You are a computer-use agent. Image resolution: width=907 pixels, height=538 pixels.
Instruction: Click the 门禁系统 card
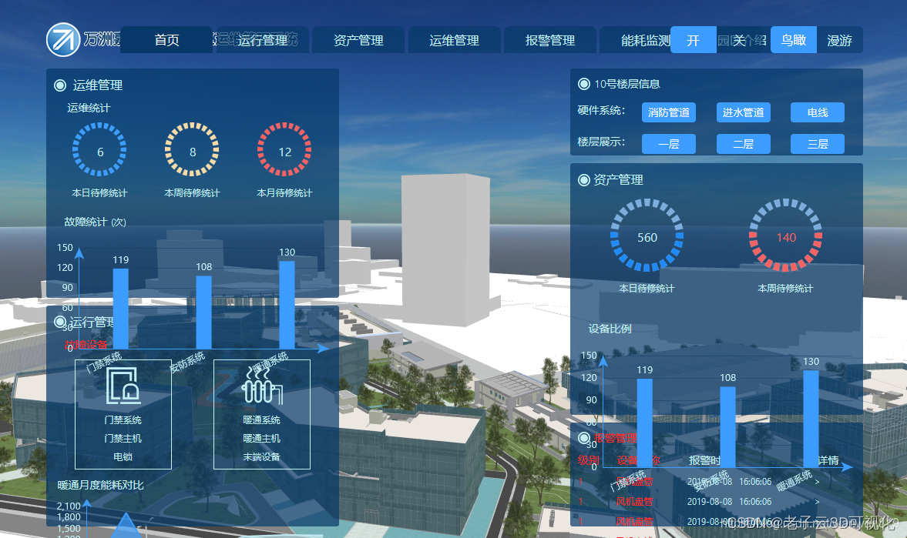pos(123,414)
